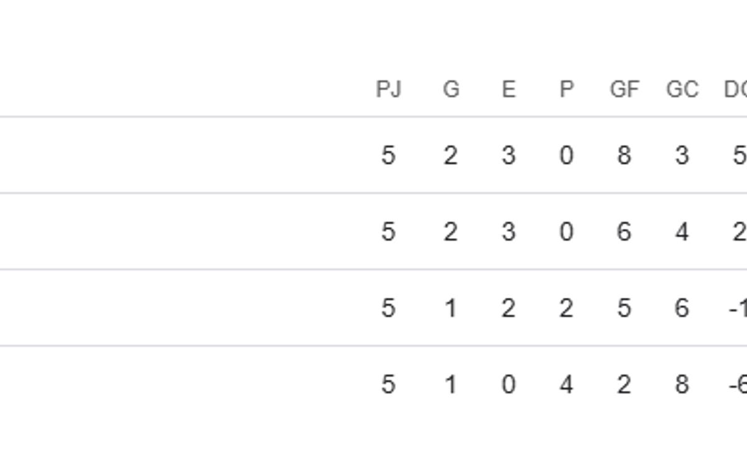Viewport: 747px width, 460px height.
Task: Click the P value 4 in last row
Action: (566, 385)
